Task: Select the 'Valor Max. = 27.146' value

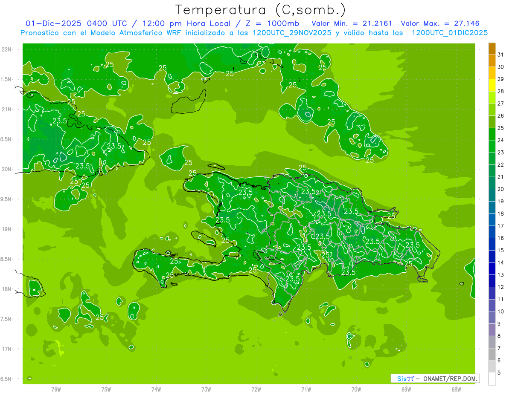Action: (x=440, y=23)
